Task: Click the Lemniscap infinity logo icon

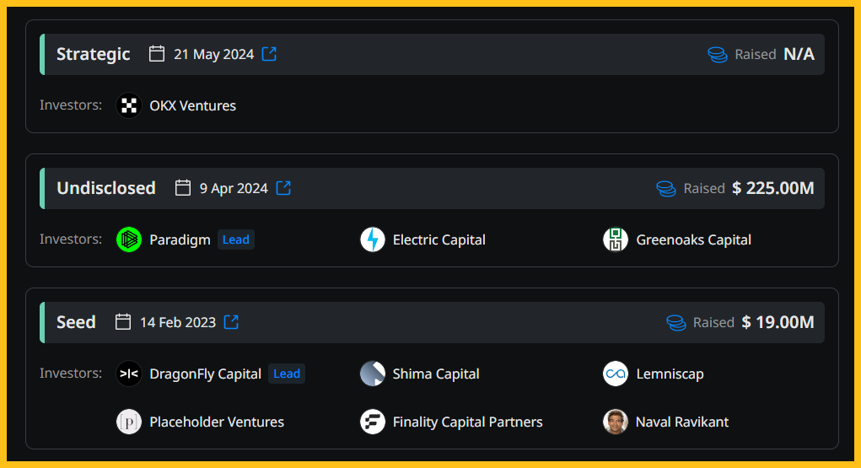Action: click(x=616, y=374)
